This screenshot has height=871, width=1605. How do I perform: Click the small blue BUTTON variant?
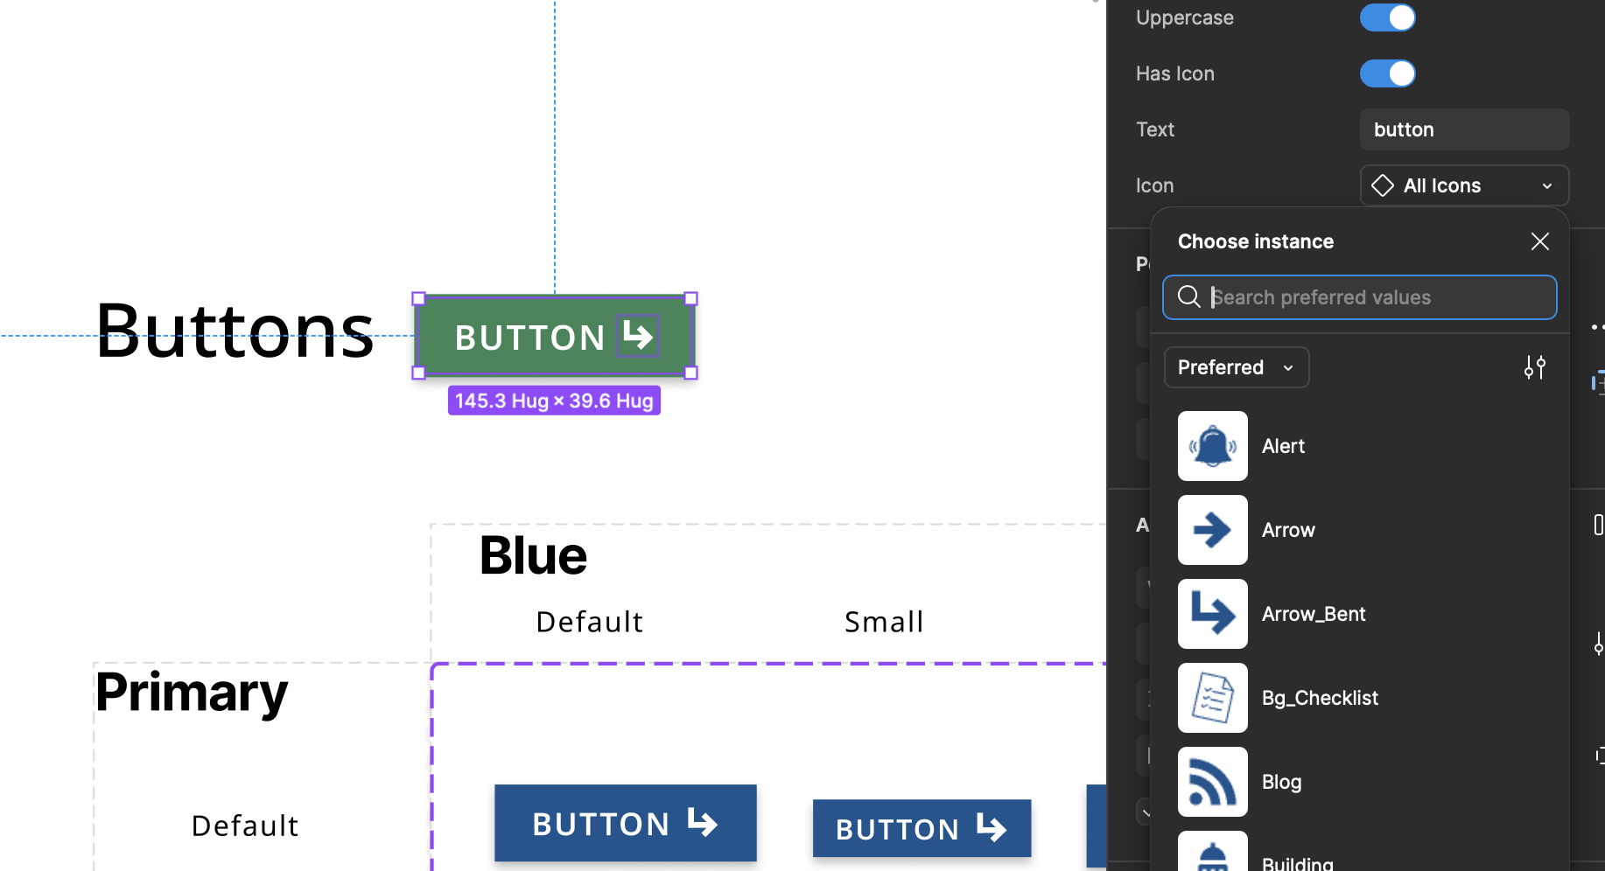tap(922, 828)
